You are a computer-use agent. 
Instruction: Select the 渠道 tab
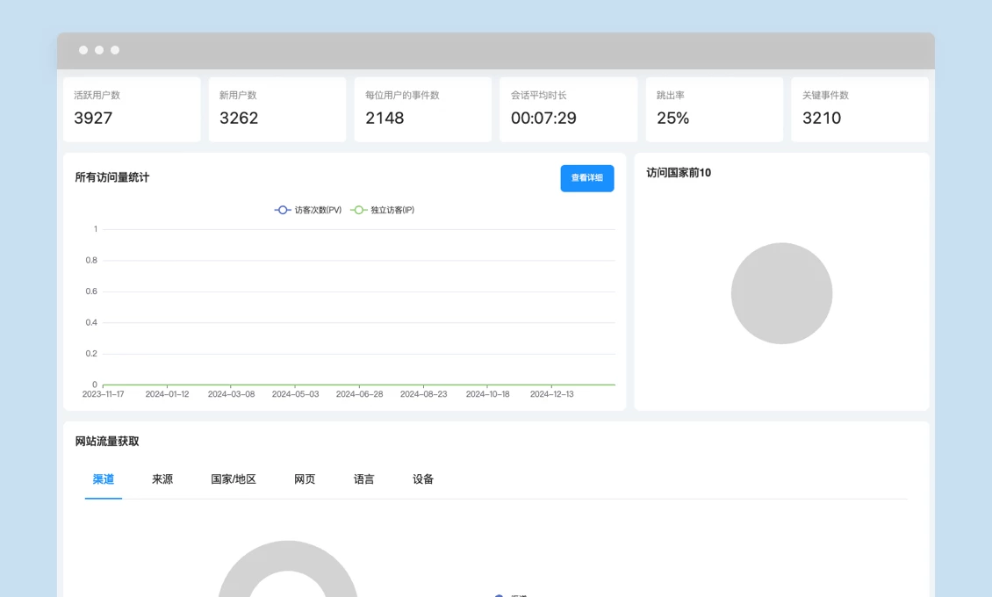click(x=104, y=479)
